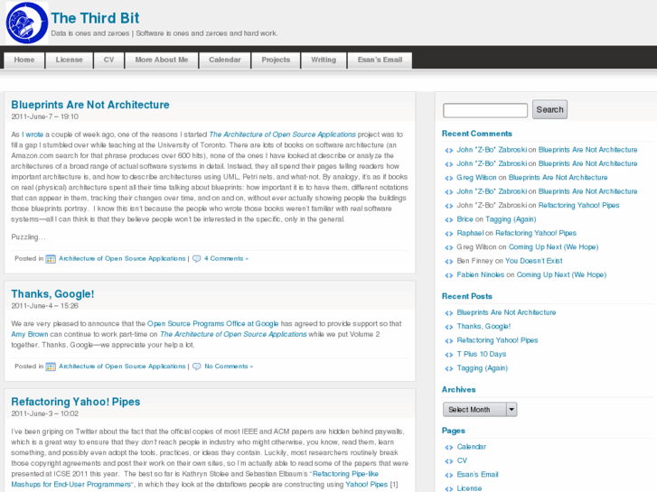Open the Calendar menu item

pos(225,60)
